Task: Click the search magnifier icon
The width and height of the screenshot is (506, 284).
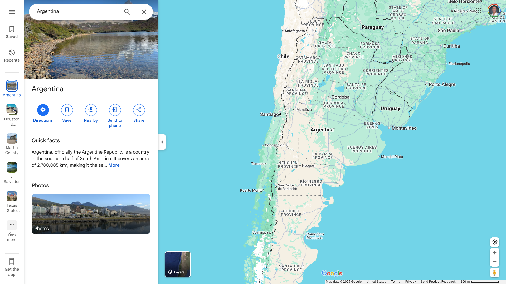Action: tap(127, 12)
